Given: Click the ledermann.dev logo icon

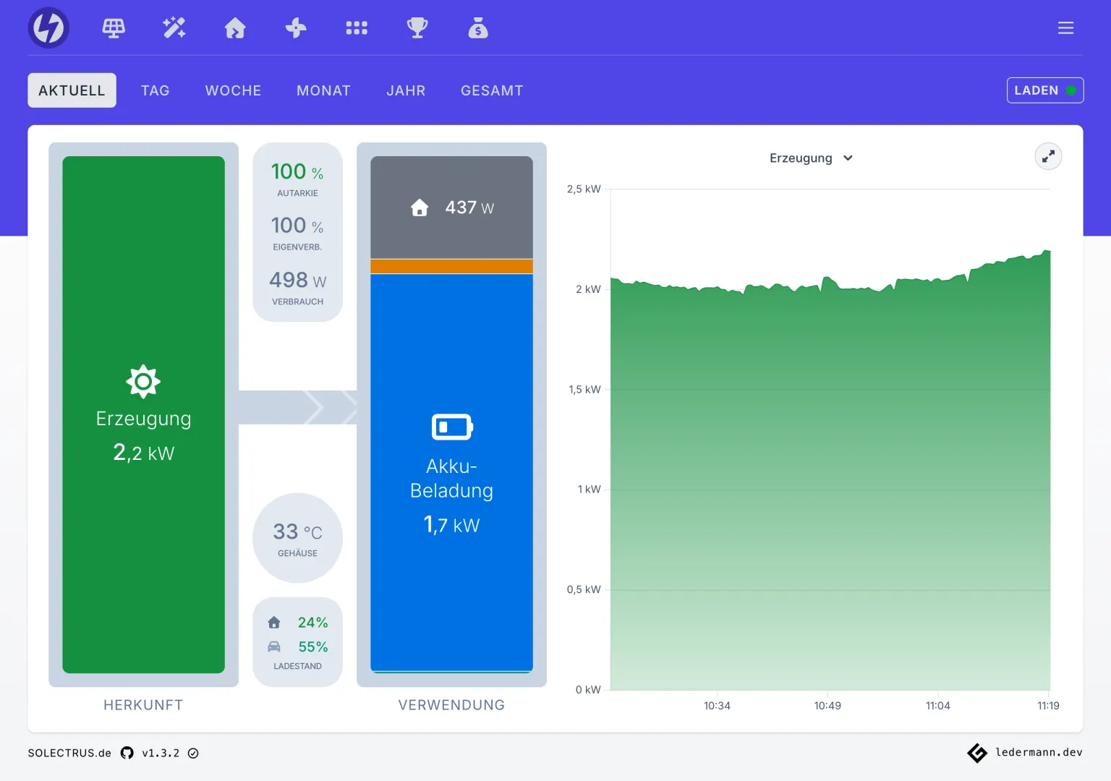Looking at the screenshot, I should [977, 753].
